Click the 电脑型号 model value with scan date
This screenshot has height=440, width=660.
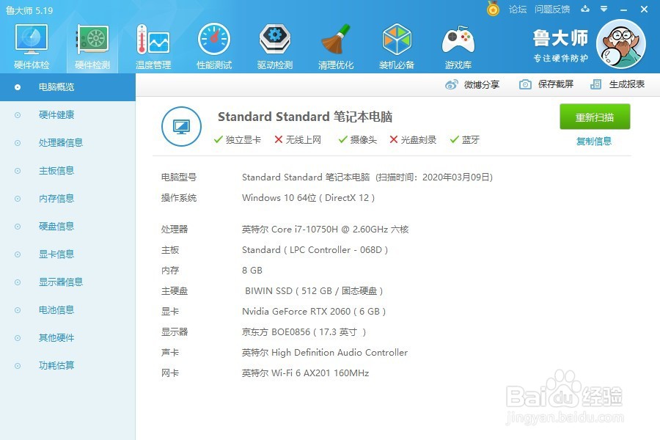(367, 177)
